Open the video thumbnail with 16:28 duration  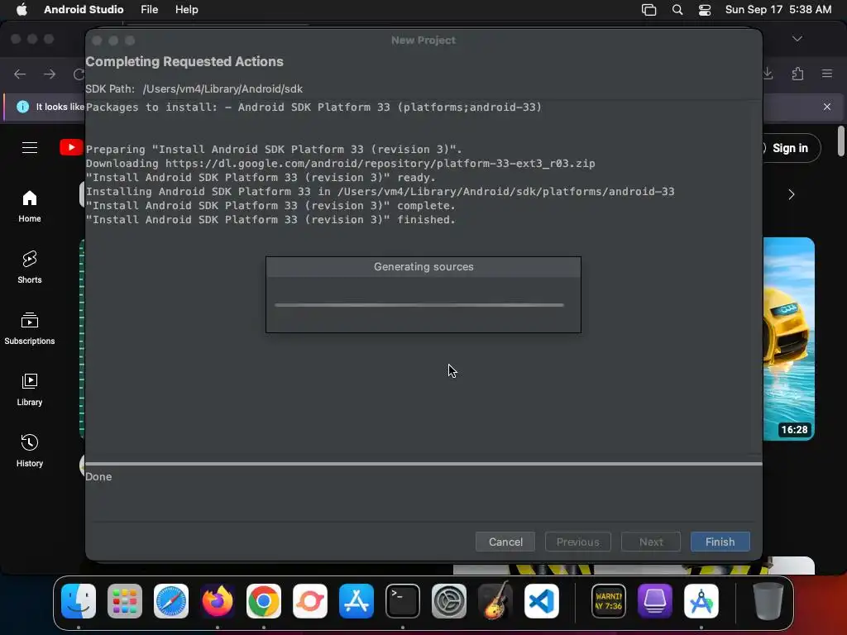coord(788,338)
